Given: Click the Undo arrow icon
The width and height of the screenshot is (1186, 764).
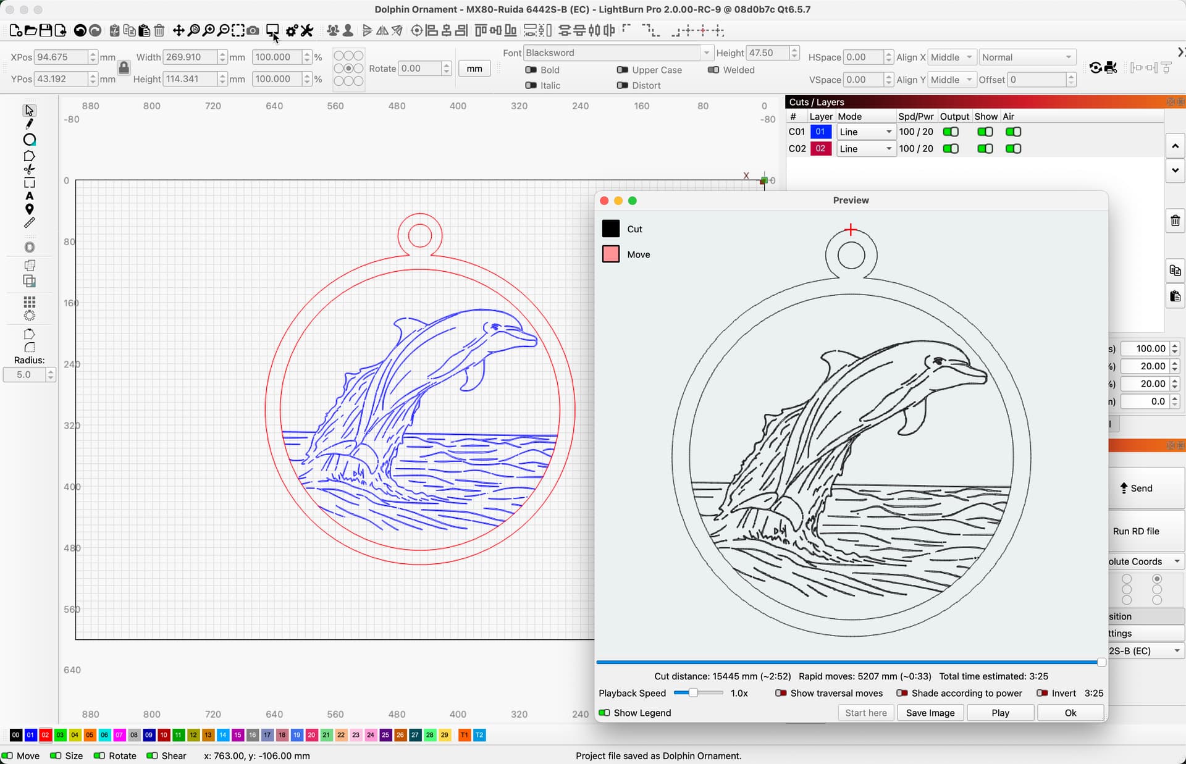Looking at the screenshot, I should pos(80,30).
